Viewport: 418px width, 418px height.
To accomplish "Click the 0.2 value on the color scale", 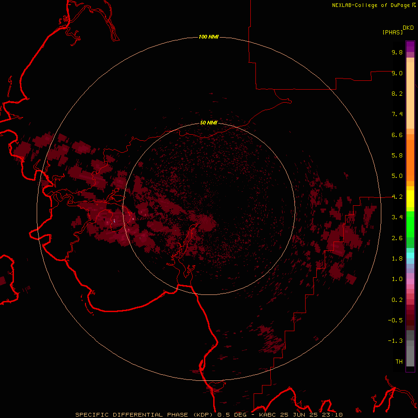I will click(397, 300).
